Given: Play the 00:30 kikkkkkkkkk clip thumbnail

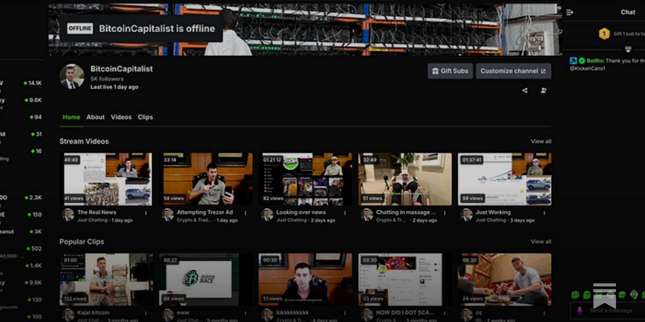Looking at the screenshot, I should click(305, 279).
